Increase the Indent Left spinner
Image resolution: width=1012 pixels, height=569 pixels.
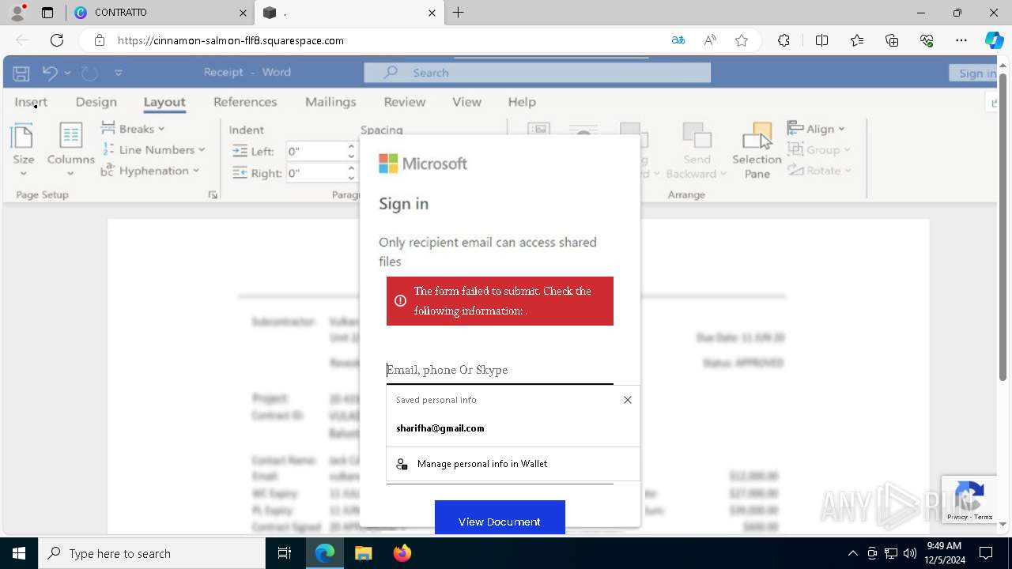(351, 147)
